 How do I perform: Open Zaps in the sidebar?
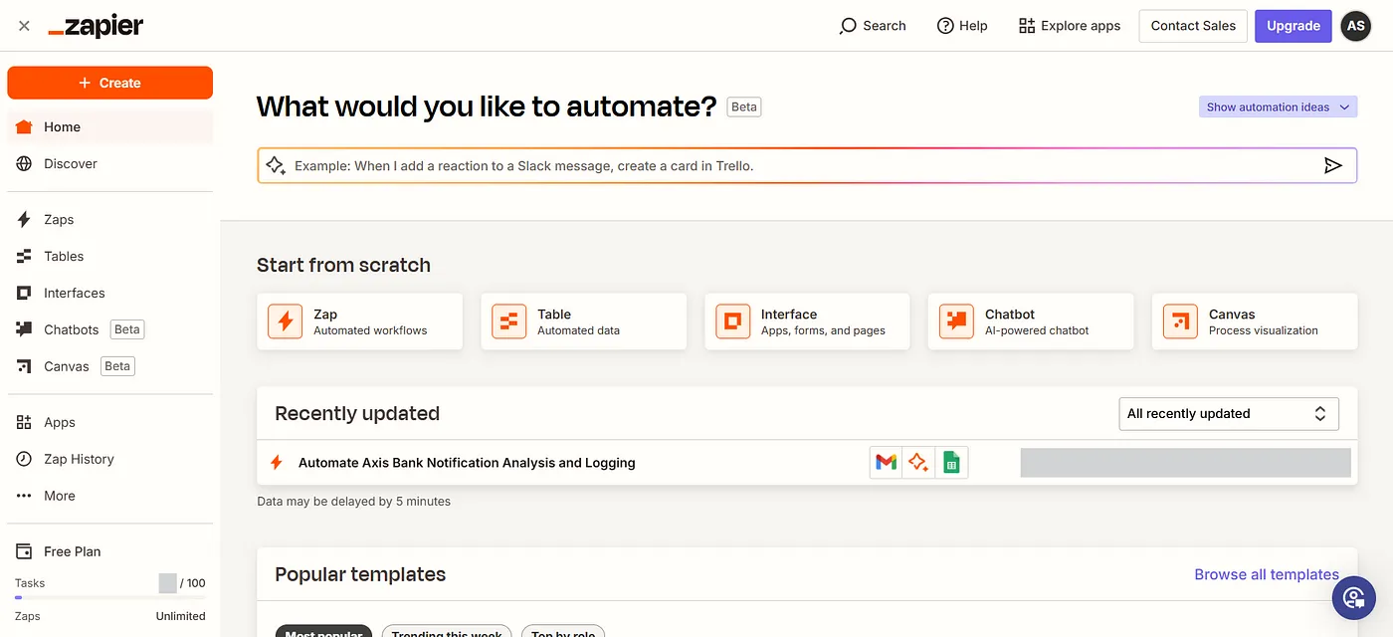pos(109,219)
